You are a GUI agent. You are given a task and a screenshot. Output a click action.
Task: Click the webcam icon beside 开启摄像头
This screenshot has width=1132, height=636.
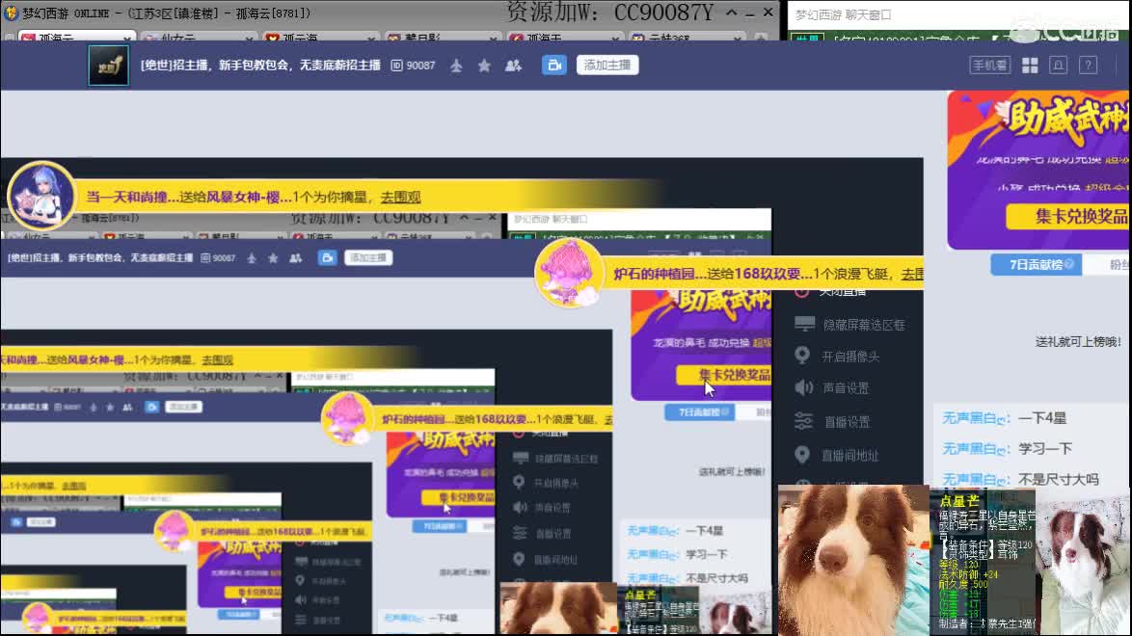pos(802,356)
